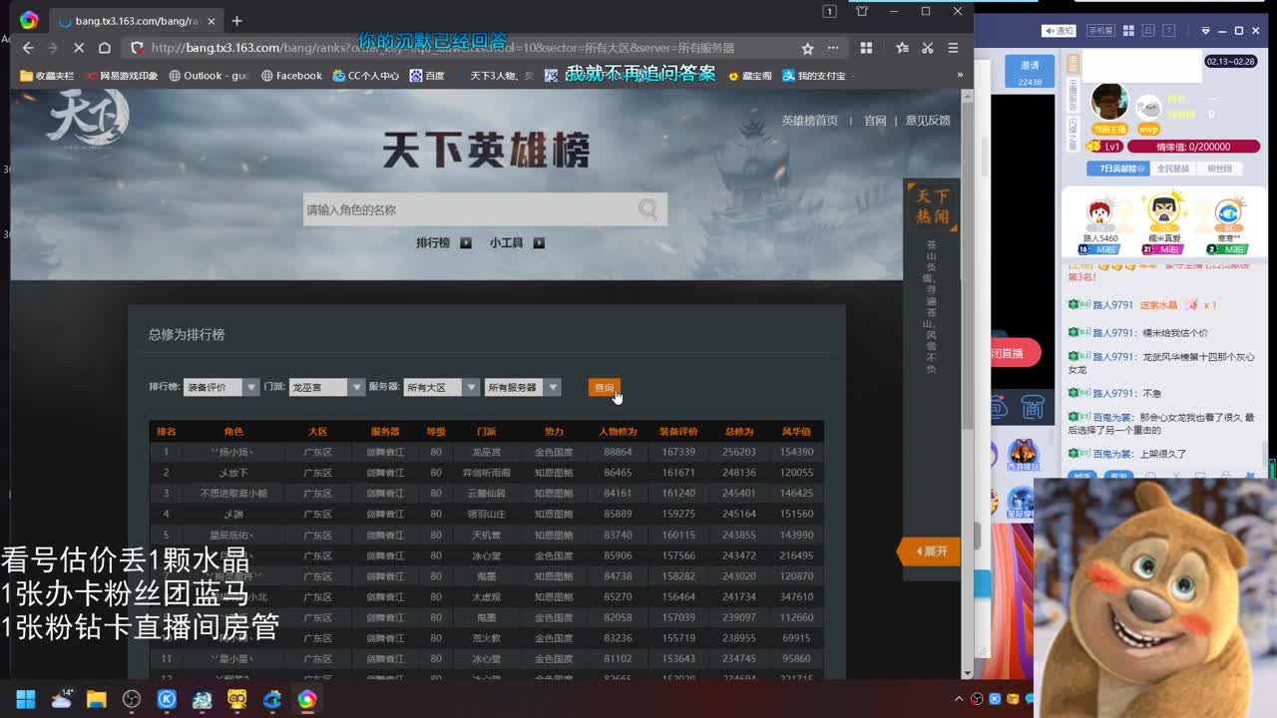Click the bookmark star in the address bar
Image resolution: width=1277 pixels, height=718 pixels.
(x=808, y=47)
